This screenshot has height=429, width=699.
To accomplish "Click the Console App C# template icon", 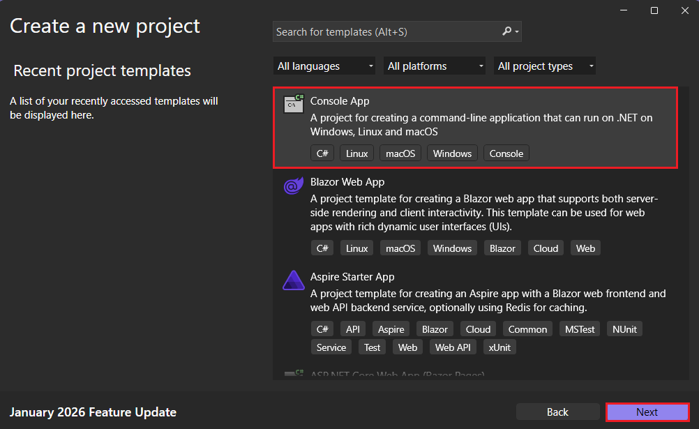I will coord(293,104).
